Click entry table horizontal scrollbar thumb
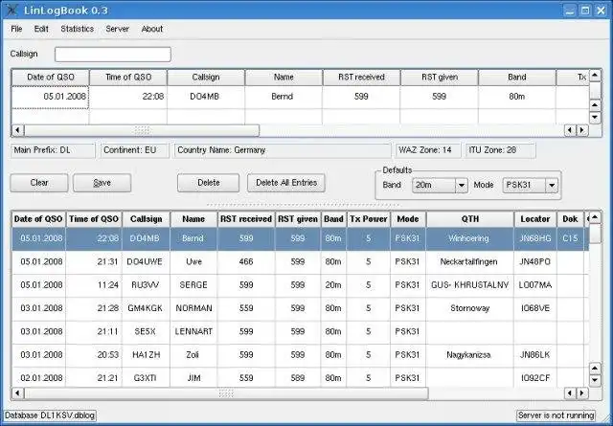Viewport: 613px width, 426px height. pyautogui.click(x=142, y=130)
